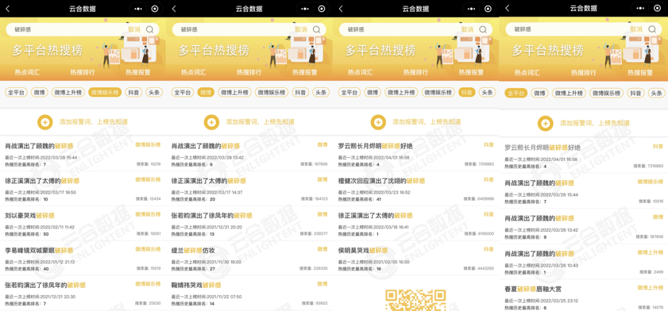Select 微博 filter on the fourth screen
Screen dimensions: 668x311
540,93
